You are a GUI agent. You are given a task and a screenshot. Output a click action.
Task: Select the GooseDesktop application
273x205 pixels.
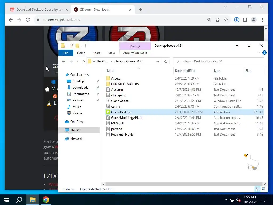(x=184, y=112)
